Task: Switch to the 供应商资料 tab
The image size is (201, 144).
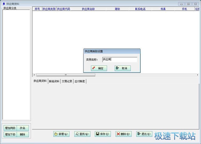Action: 40,81
